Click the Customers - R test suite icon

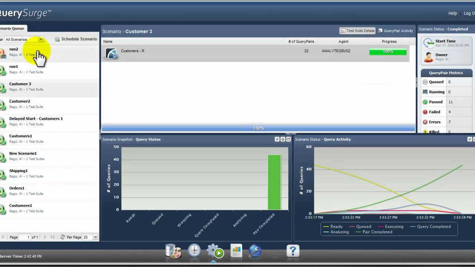click(111, 53)
